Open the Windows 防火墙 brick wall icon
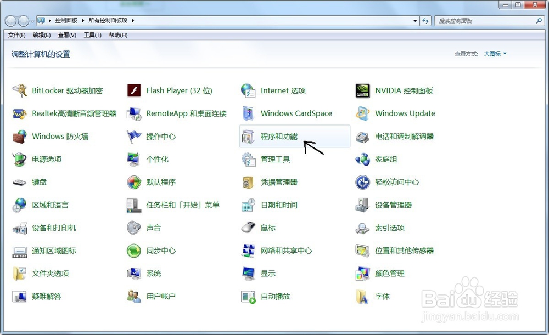549x335 pixels. [x=20, y=137]
